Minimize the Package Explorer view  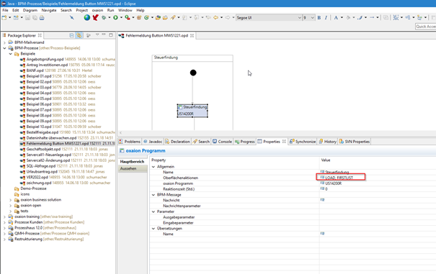click(104, 35)
